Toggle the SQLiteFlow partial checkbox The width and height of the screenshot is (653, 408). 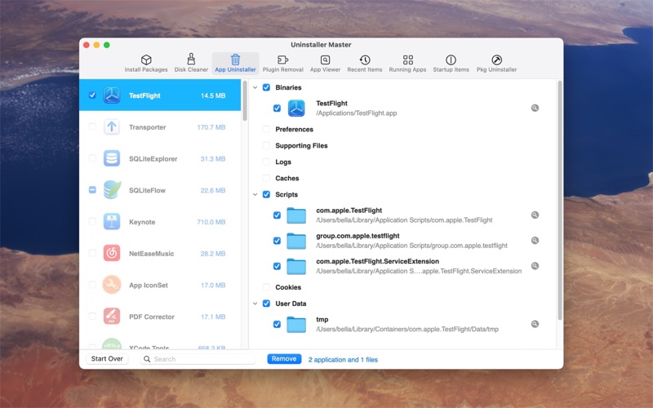pos(92,190)
